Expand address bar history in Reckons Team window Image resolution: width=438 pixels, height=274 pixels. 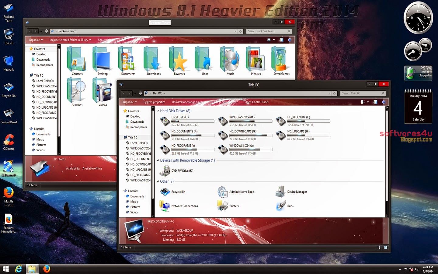point(235,31)
